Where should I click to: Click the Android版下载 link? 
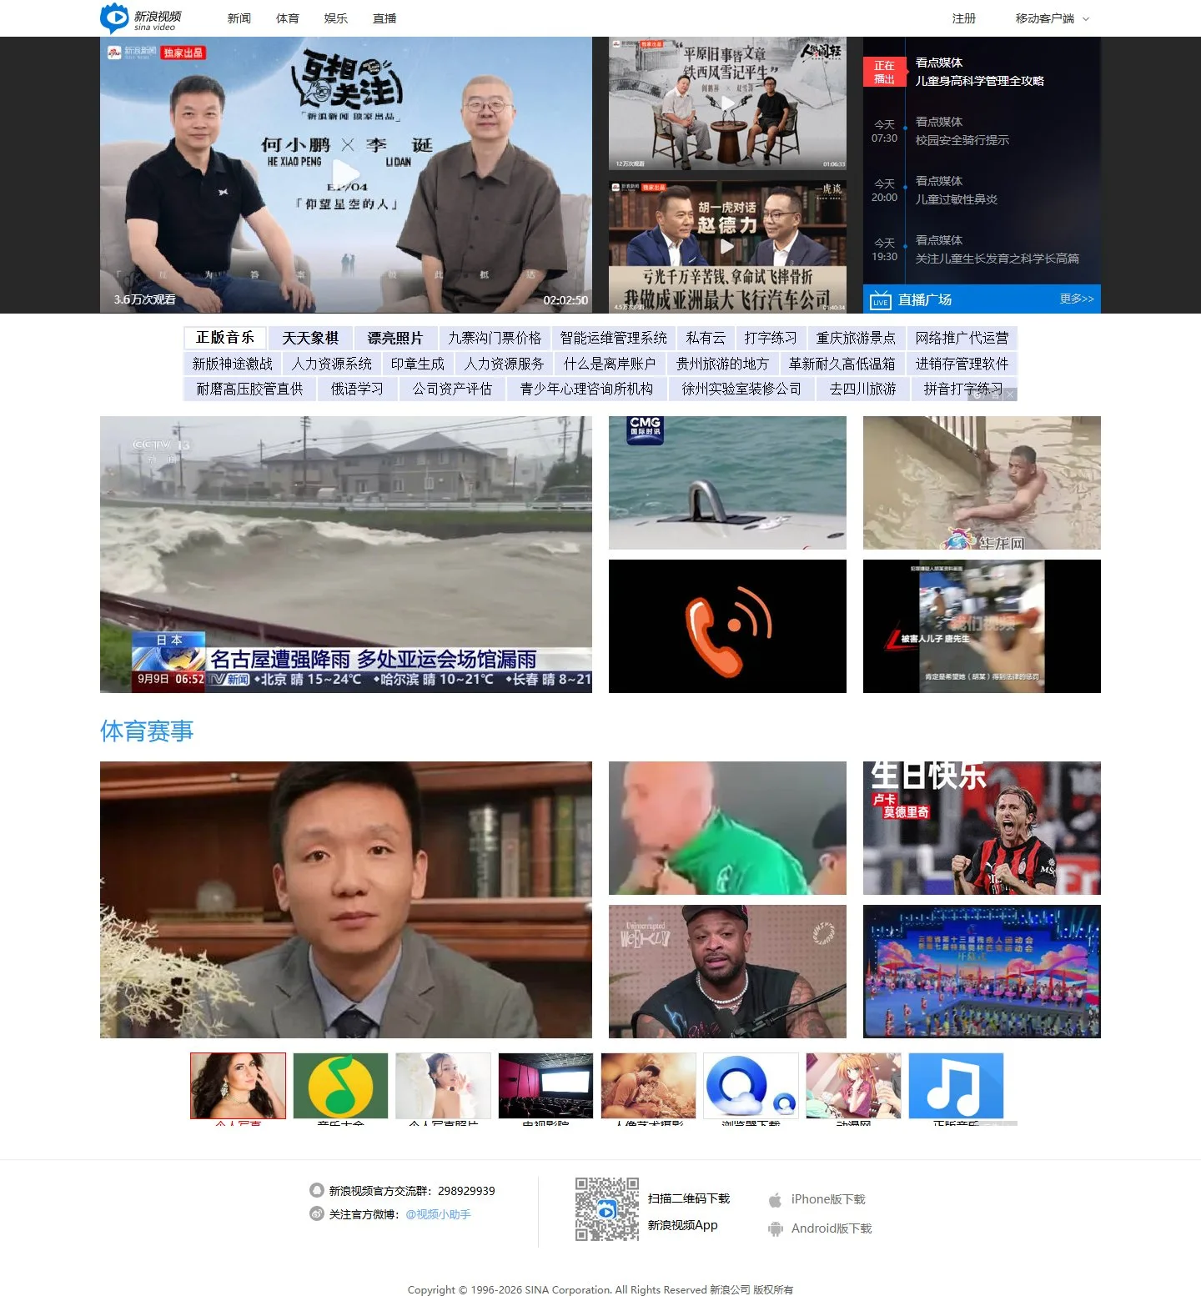tap(832, 1228)
